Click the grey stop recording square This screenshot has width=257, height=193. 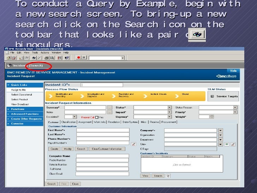point(84,57)
